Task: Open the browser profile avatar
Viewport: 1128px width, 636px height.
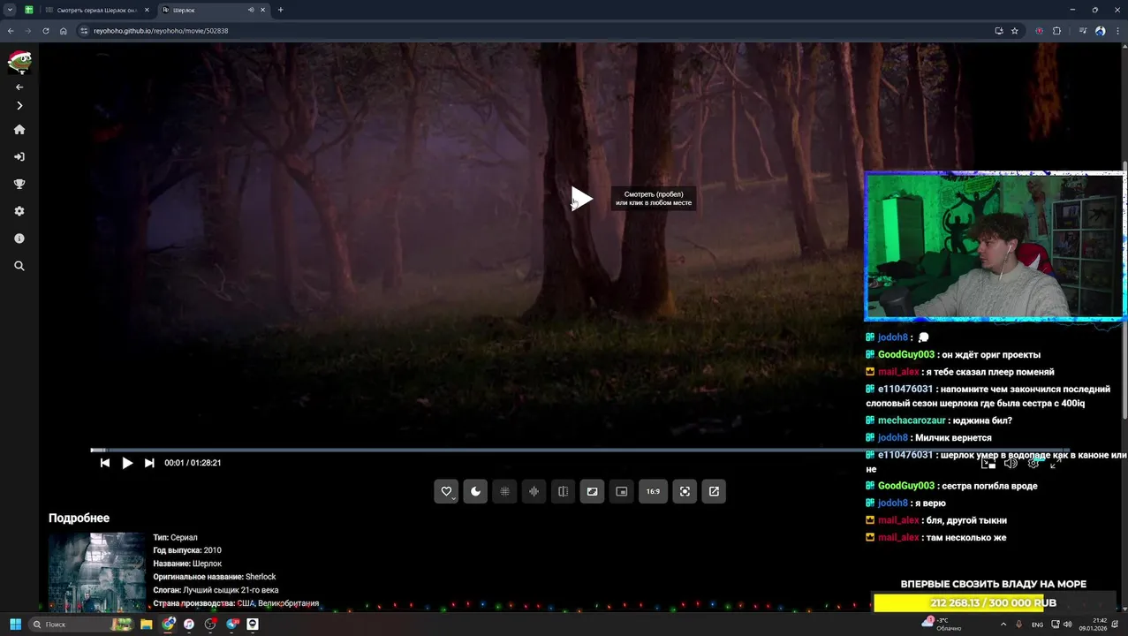Action: point(1100,31)
